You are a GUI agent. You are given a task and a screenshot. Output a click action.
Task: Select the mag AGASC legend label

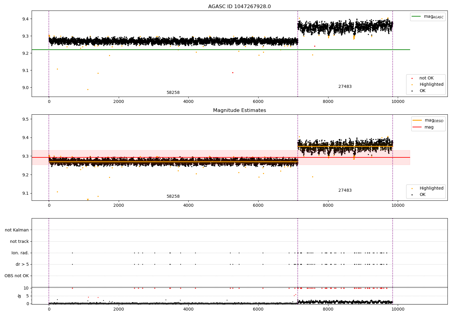tap(434, 17)
